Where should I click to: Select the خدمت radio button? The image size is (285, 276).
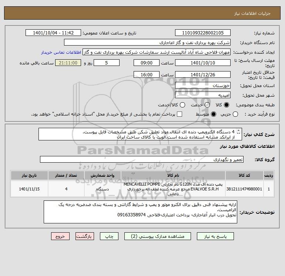(x=207, y=105)
